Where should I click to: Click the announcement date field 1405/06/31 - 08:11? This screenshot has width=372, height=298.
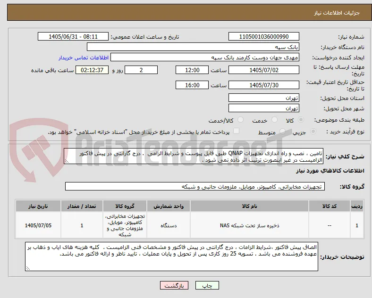click(73, 36)
